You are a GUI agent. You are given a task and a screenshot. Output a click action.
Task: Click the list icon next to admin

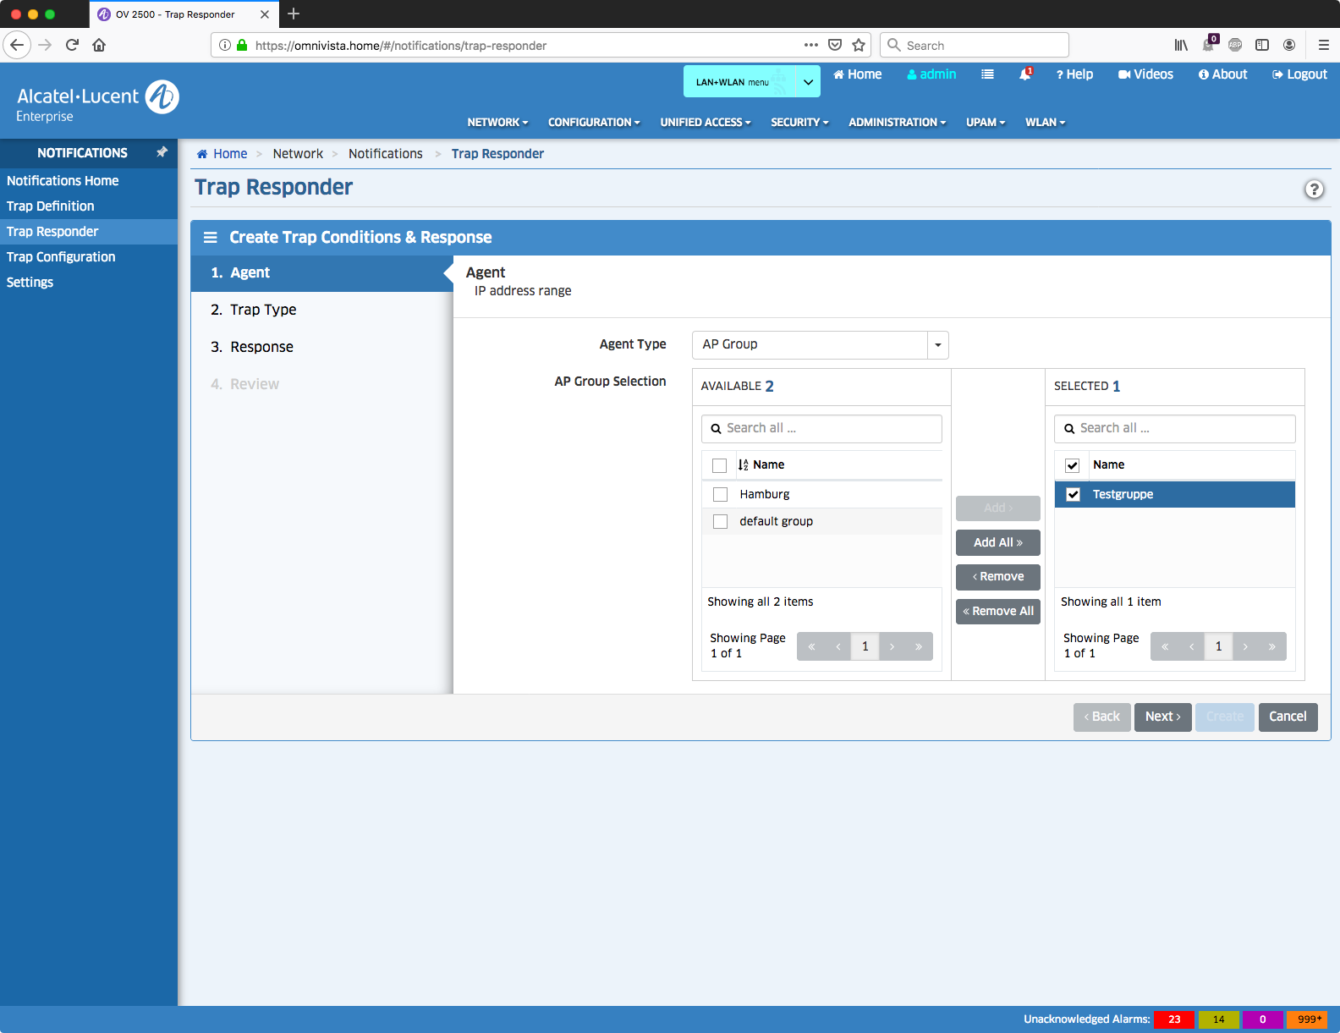pyautogui.click(x=987, y=74)
